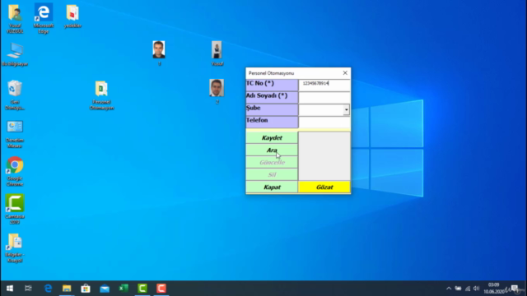Click the photo preview area in the form
527x296 pixels.
[324, 156]
